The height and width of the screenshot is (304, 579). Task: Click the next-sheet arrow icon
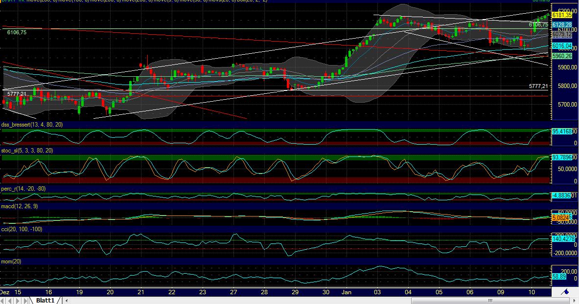click(18, 300)
